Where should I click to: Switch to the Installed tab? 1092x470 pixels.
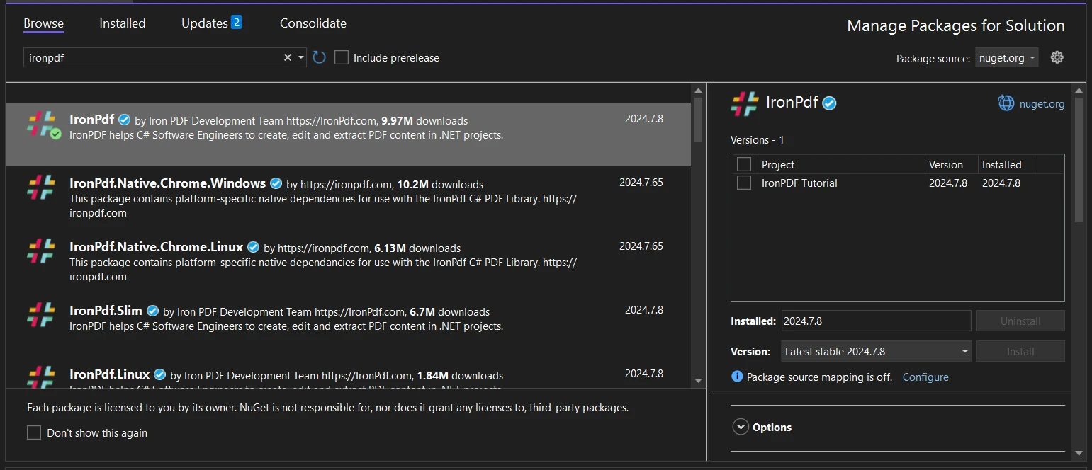pyautogui.click(x=122, y=23)
